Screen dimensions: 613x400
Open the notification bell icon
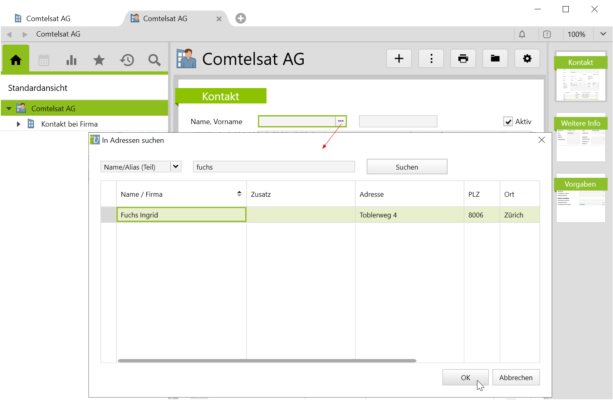click(522, 34)
